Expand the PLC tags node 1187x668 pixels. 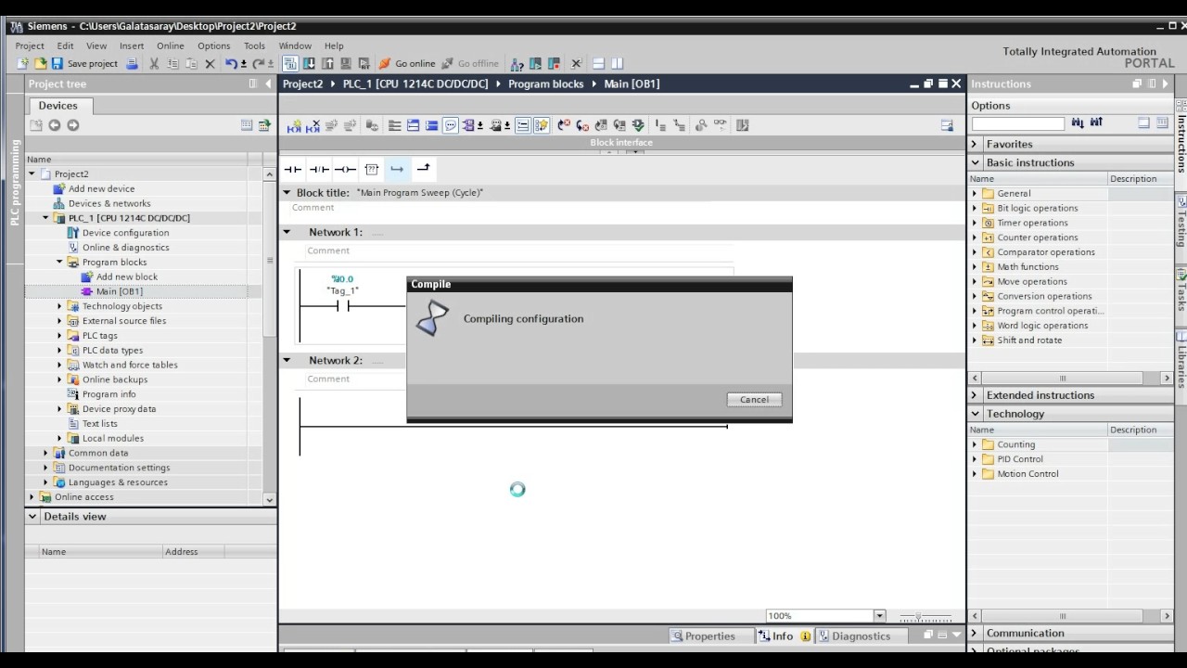(59, 335)
